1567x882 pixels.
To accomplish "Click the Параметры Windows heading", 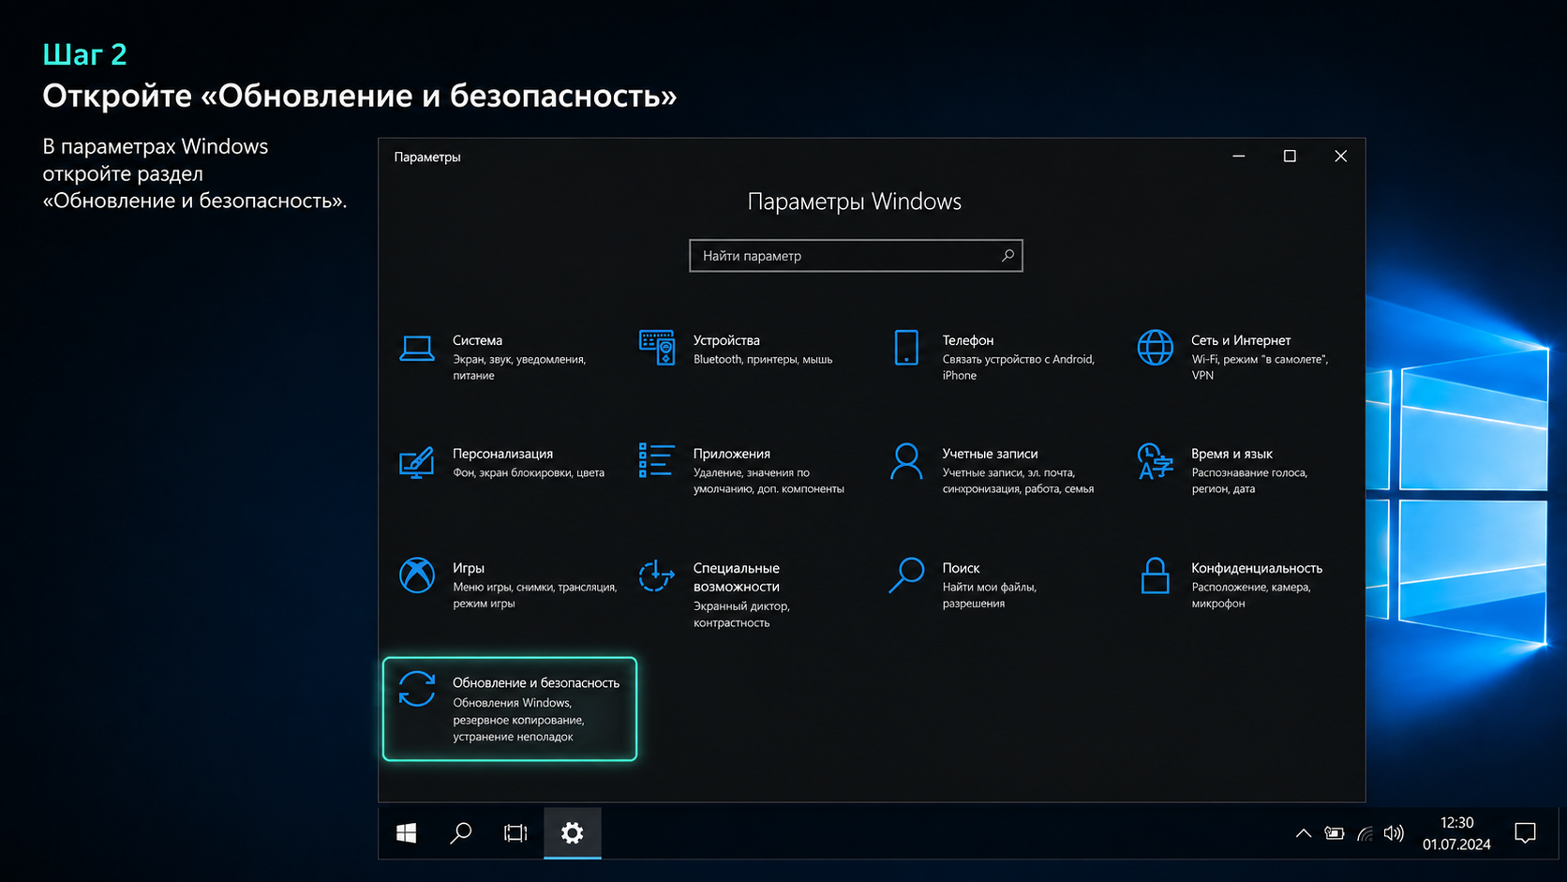I will point(855,202).
